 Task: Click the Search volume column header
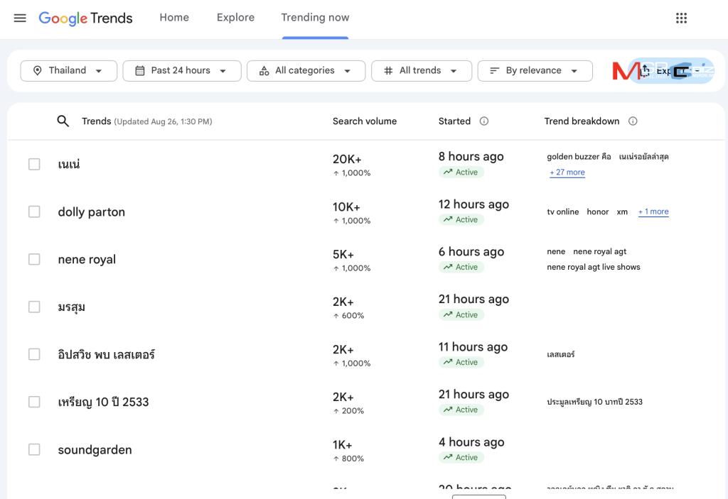tap(365, 121)
